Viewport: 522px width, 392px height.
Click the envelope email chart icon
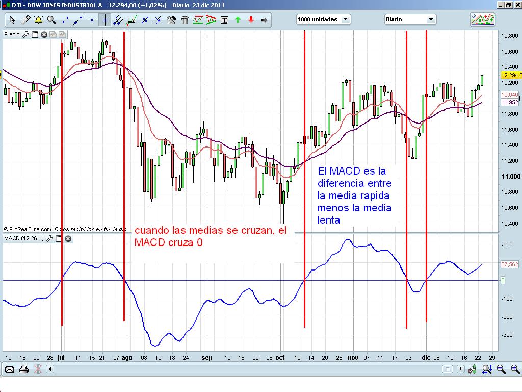[x=10, y=370]
